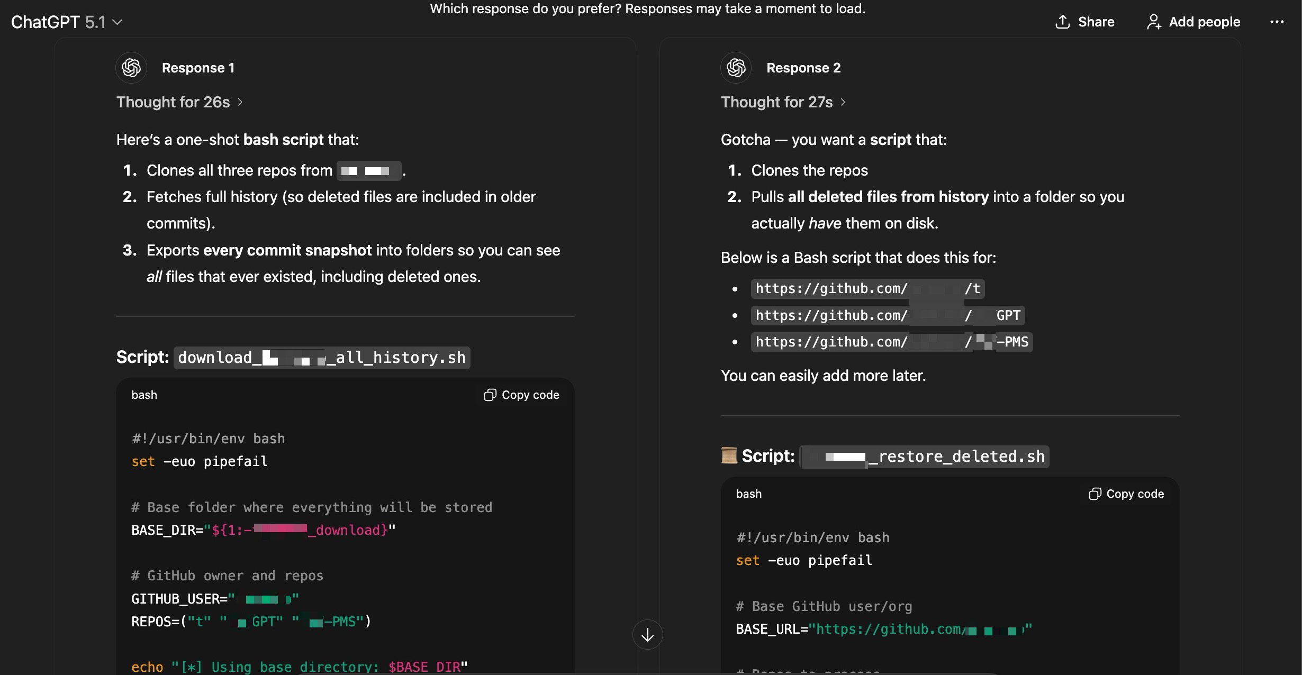Click the _restore_deleted.sh script filename

(x=924, y=457)
